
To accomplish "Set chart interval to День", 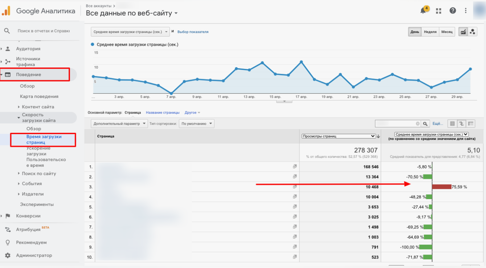I will (x=414, y=32).
